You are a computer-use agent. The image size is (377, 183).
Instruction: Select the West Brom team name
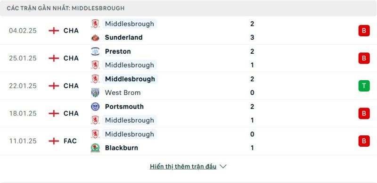click(123, 93)
